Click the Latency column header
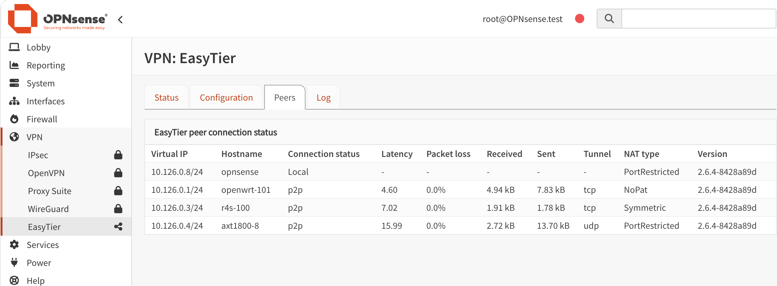The image size is (777, 286). (x=397, y=154)
